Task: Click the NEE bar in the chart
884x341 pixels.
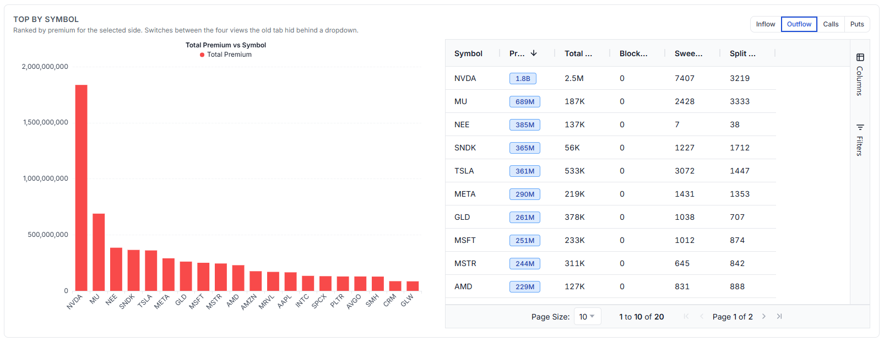Action: [116, 269]
